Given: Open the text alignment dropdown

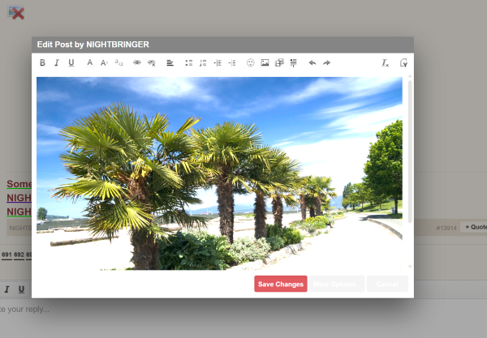Looking at the screenshot, I should [170, 62].
